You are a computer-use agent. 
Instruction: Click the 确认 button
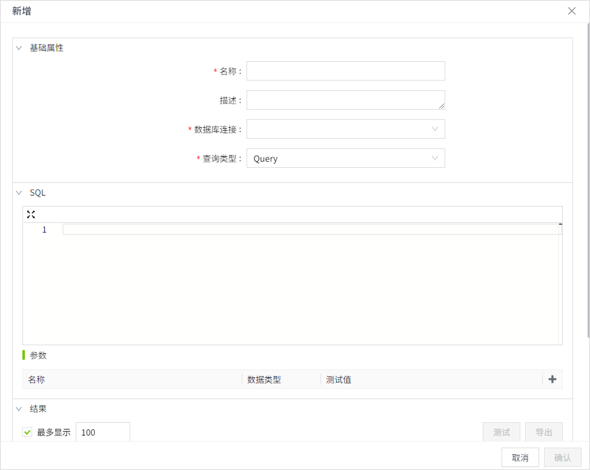562,457
